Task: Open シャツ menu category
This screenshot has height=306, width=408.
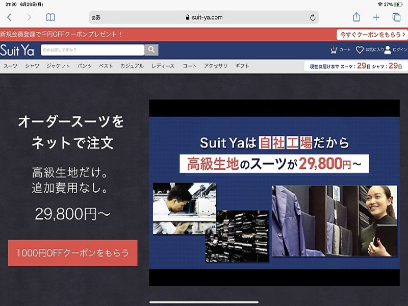Action: tap(32, 66)
